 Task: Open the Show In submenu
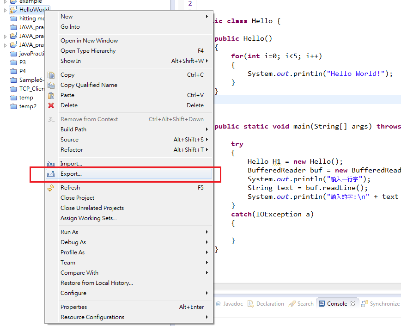(135, 61)
